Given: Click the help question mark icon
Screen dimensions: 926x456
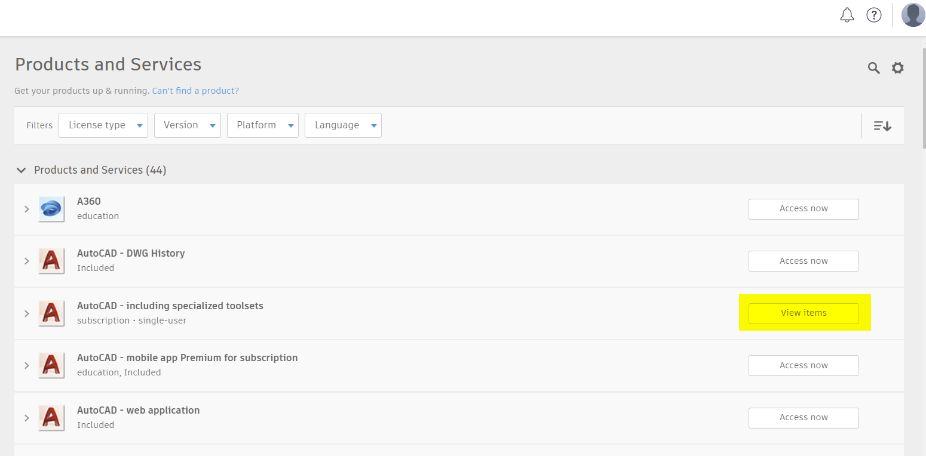Looking at the screenshot, I should [874, 16].
